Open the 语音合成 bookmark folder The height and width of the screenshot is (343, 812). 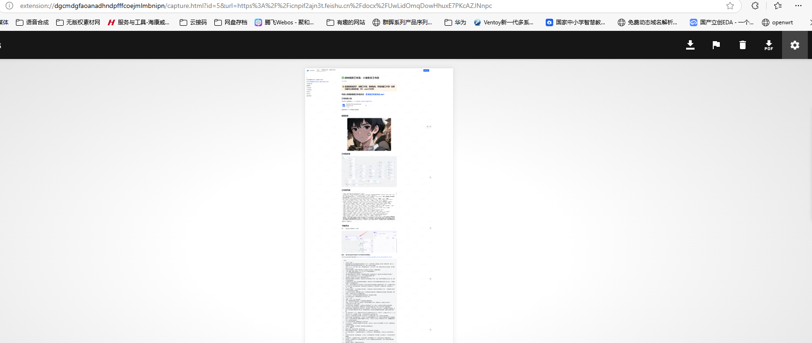click(x=32, y=22)
